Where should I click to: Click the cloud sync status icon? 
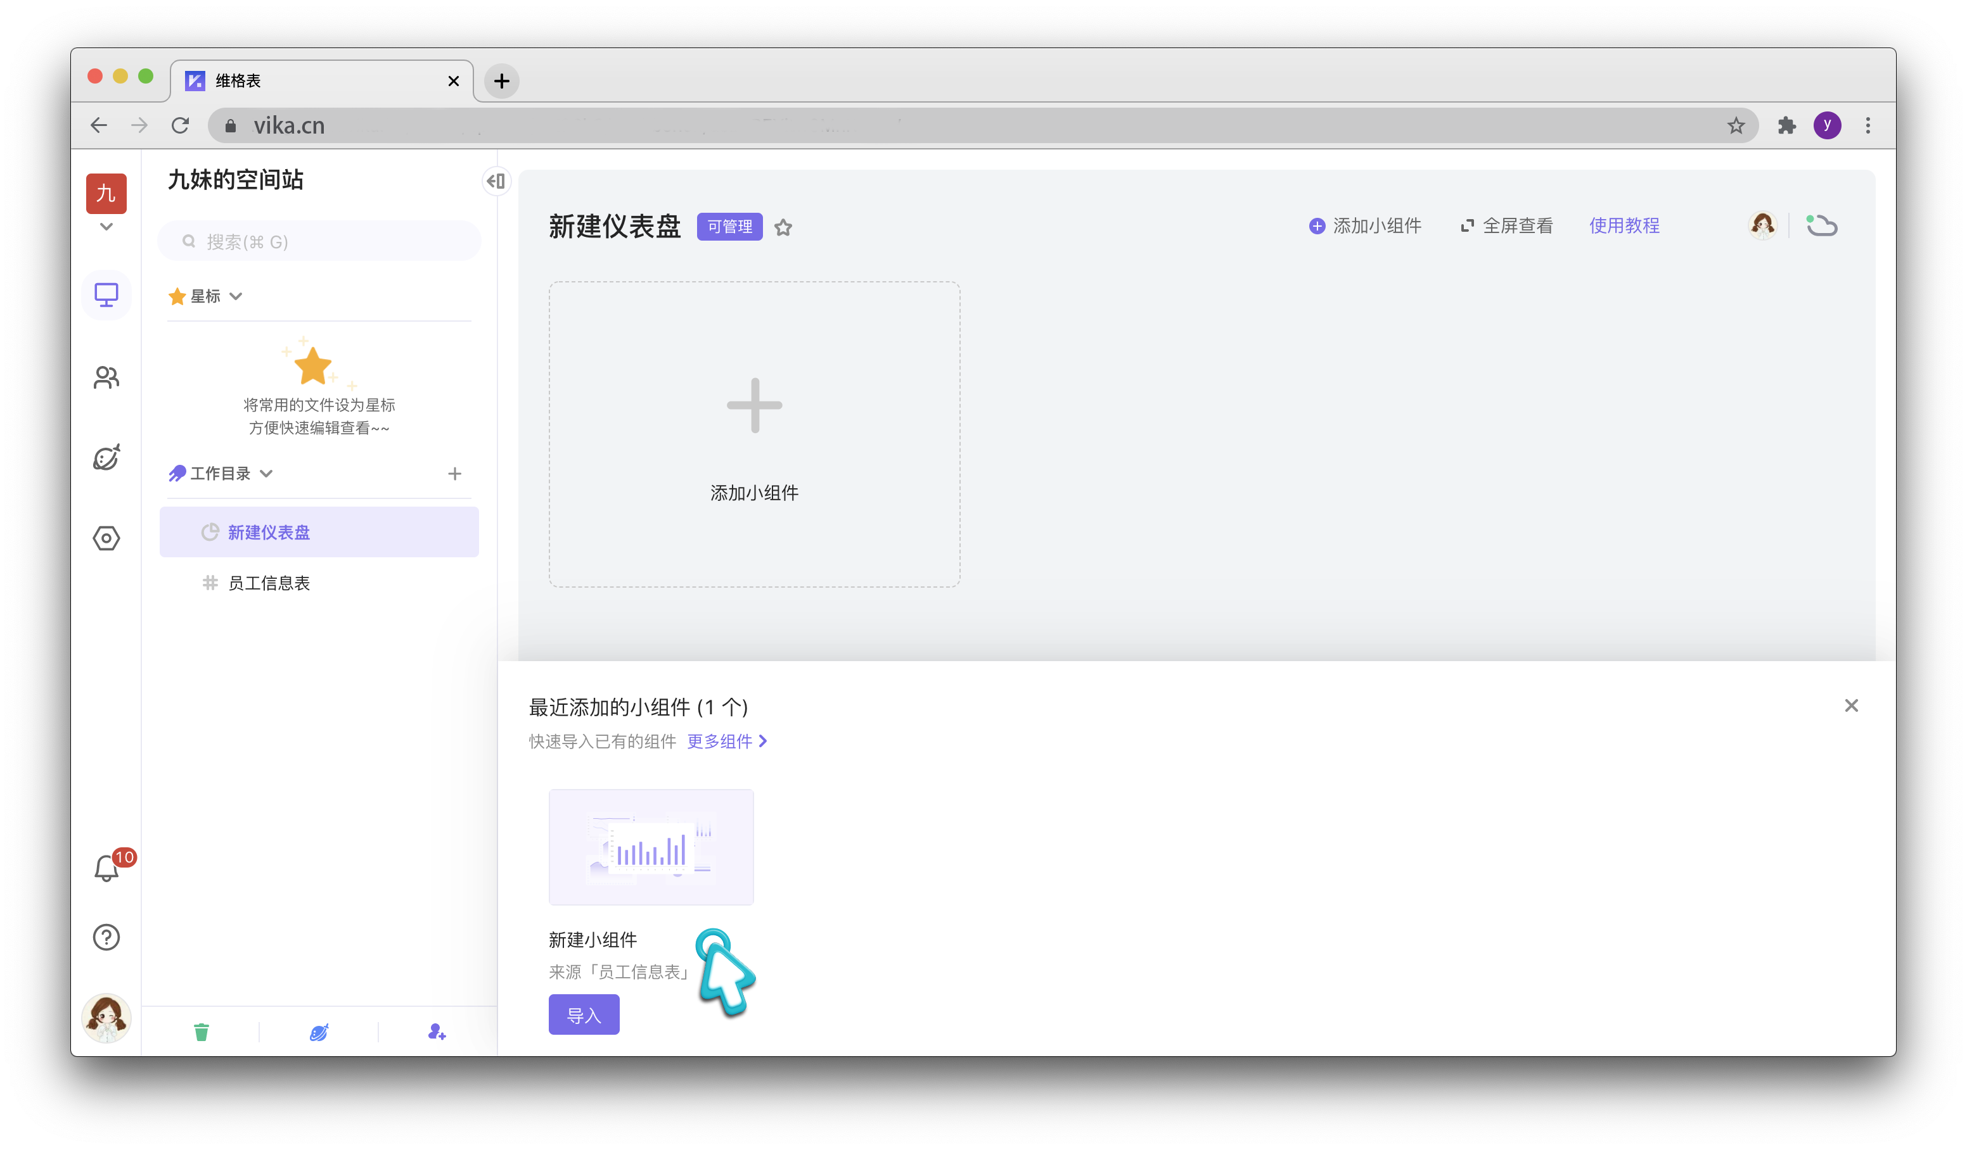[x=1823, y=225]
